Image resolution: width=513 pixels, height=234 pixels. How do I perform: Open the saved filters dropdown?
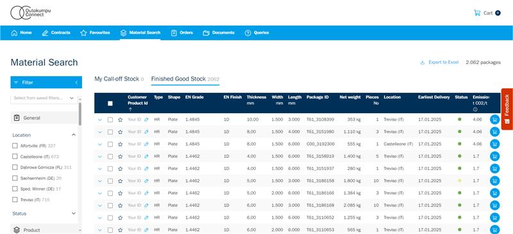(x=44, y=98)
